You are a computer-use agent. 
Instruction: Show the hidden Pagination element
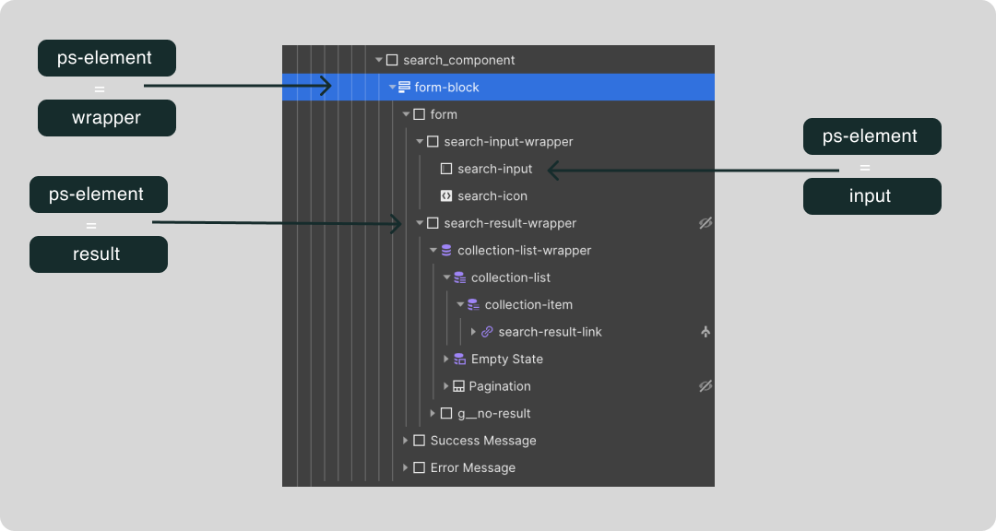tap(705, 385)
